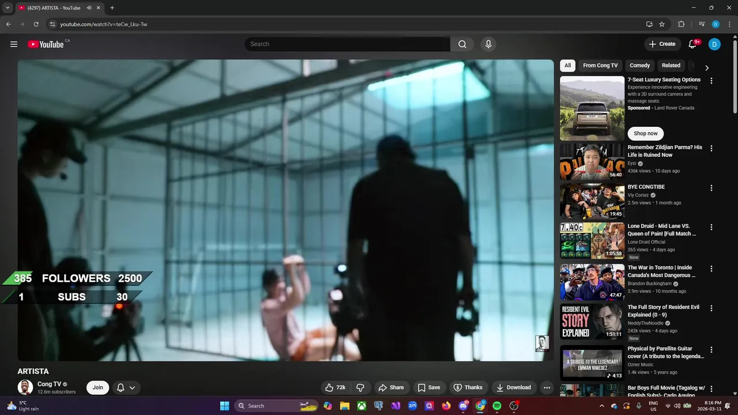Open YouTube notifications bell
The image size is (738, 415).
point(692,44)
